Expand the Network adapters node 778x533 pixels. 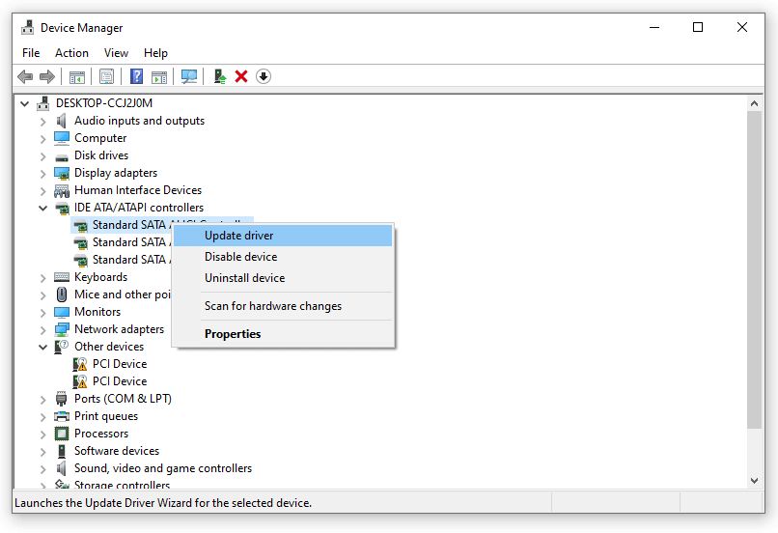[43, 330]
